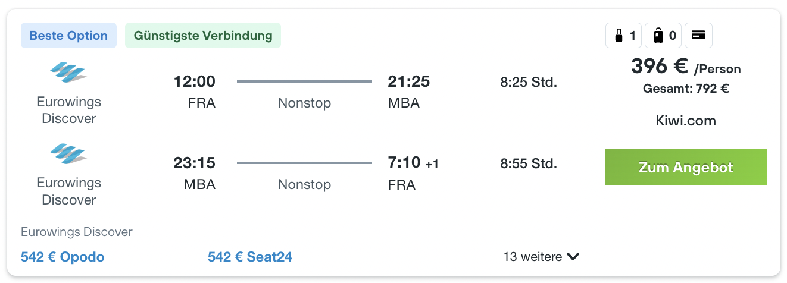Image resolution: width=787 pixels, height=283 pixels.
Task: Open the 13 weitere offers list
Action: coord(541,257)
